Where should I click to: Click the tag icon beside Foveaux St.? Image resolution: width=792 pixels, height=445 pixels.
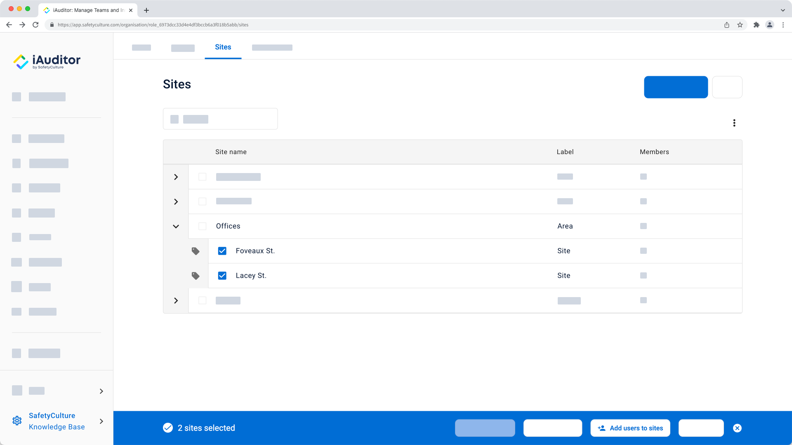196,251
